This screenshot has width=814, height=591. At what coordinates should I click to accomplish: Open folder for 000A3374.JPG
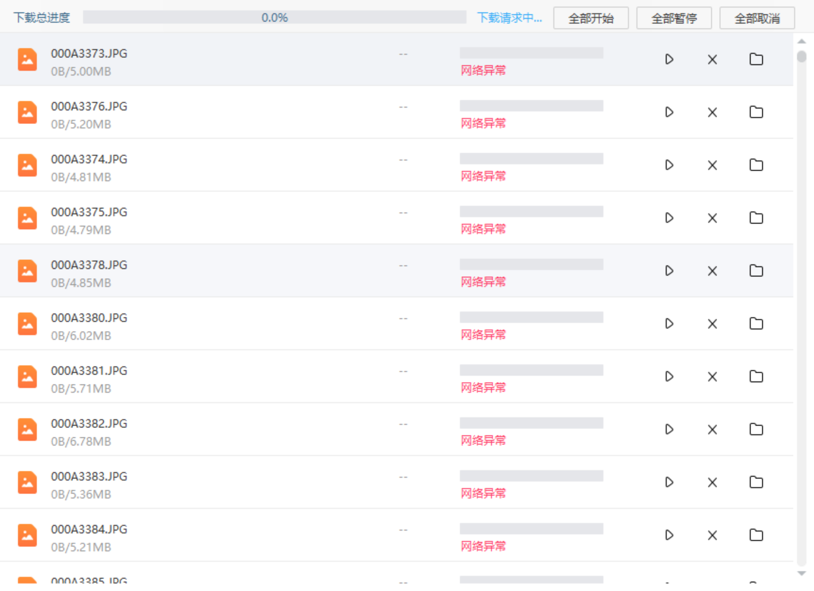(756, 165)
